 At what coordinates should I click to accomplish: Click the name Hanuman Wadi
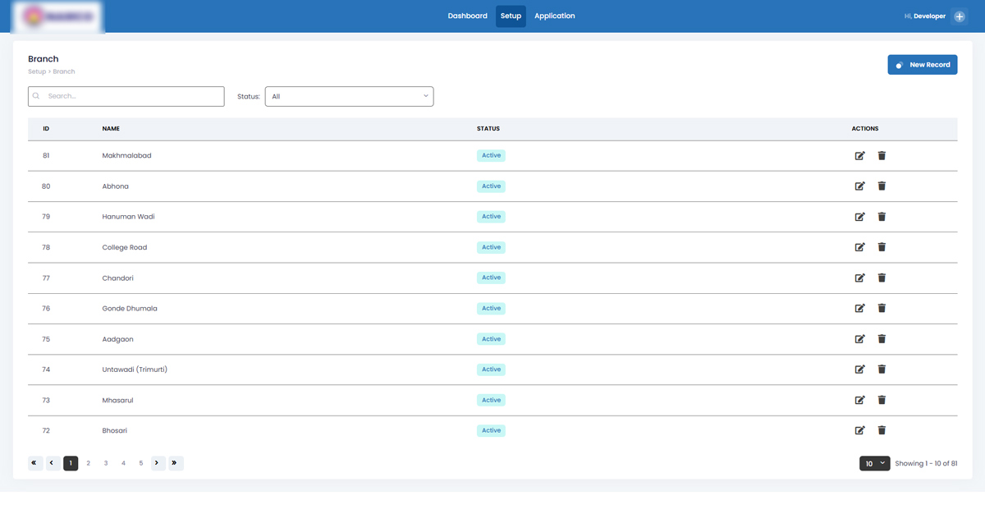point(128,217)
